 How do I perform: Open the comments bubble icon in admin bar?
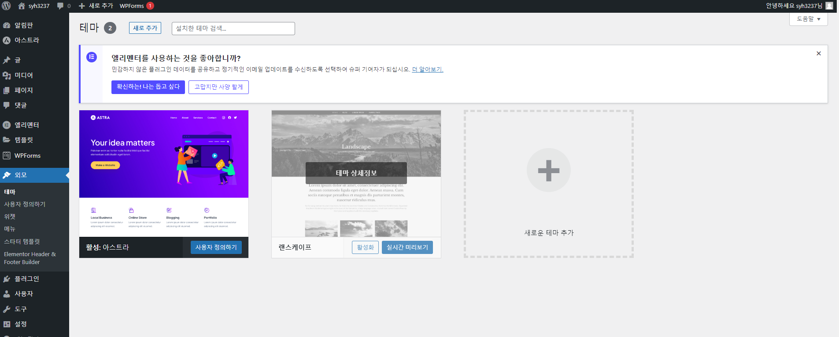click(x=60, y=6)
